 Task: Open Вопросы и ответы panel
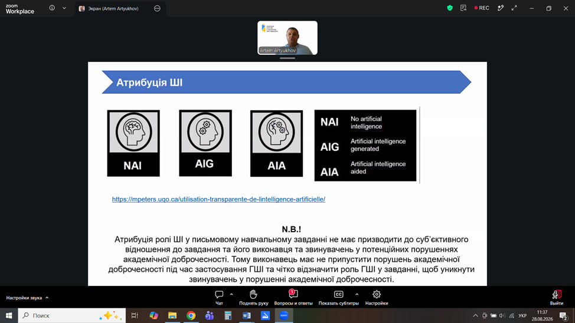click(293, 294)
